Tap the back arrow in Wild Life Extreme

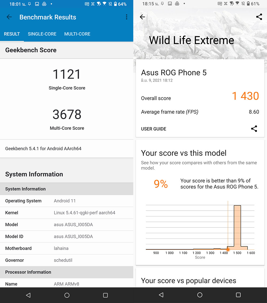pyautogui.click(x=143, y=17)
